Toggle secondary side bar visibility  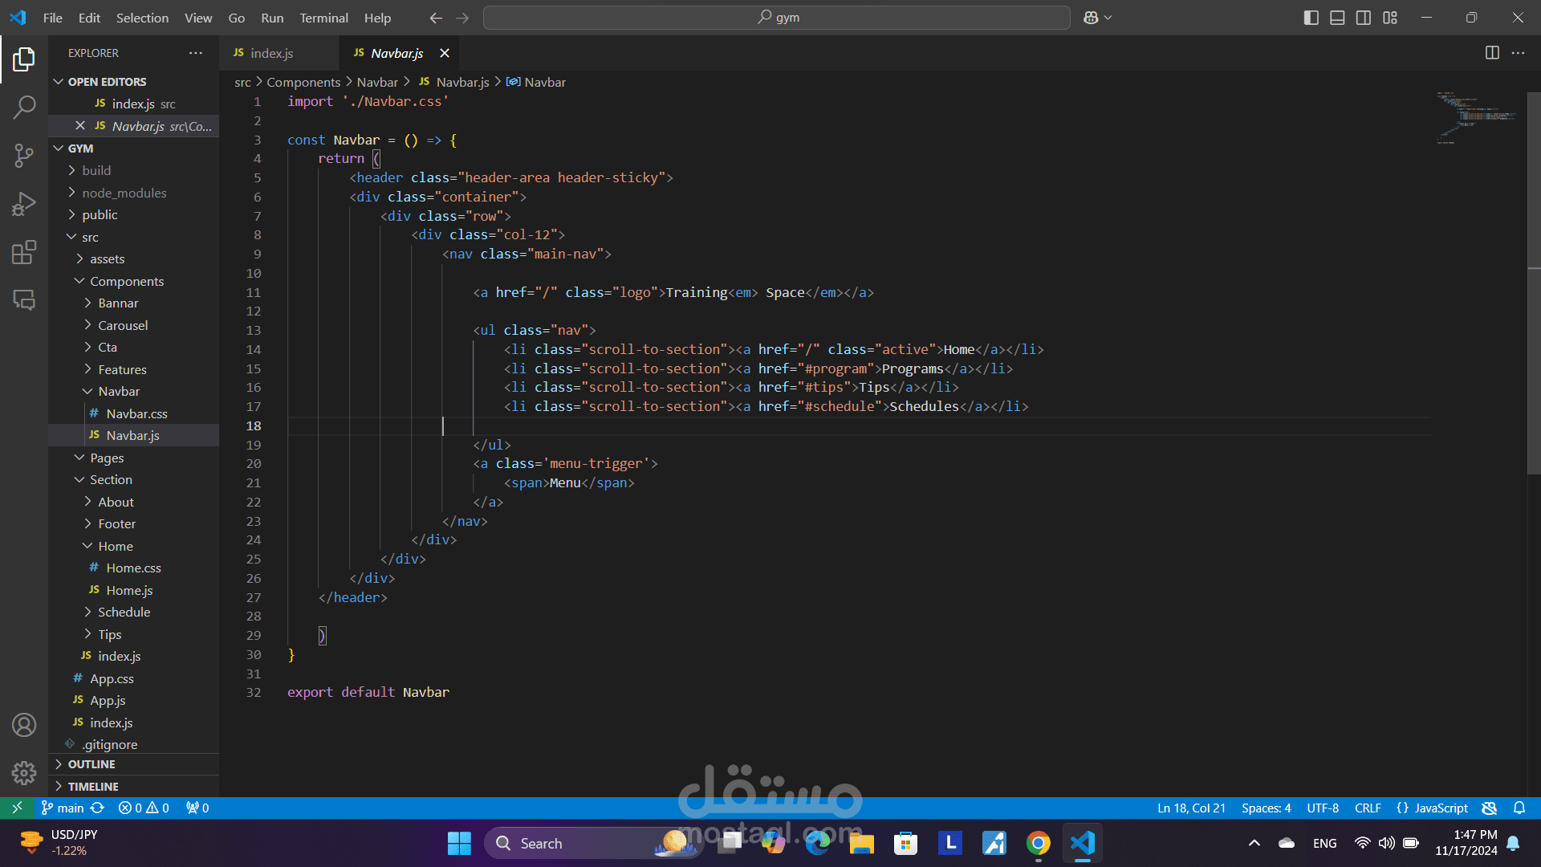pos(1364,18)
